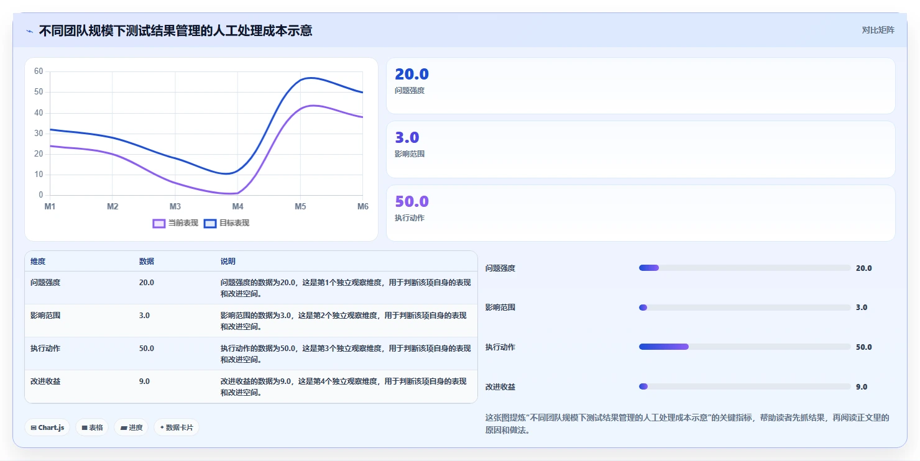The image size is (920, 461).
Task: Open the 20.0 问题强度 stat card
Action: 641,86
